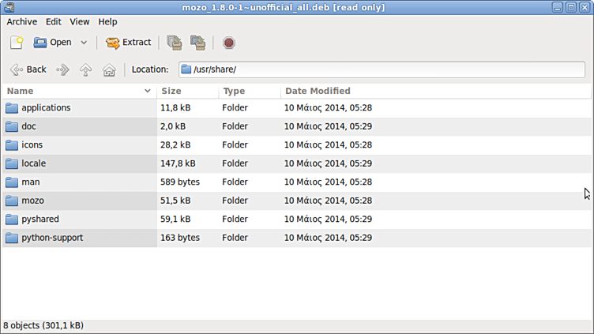Click the Forward navigation arrow icon
This screenshot has height=334, width=594.
tap(62, 69)
